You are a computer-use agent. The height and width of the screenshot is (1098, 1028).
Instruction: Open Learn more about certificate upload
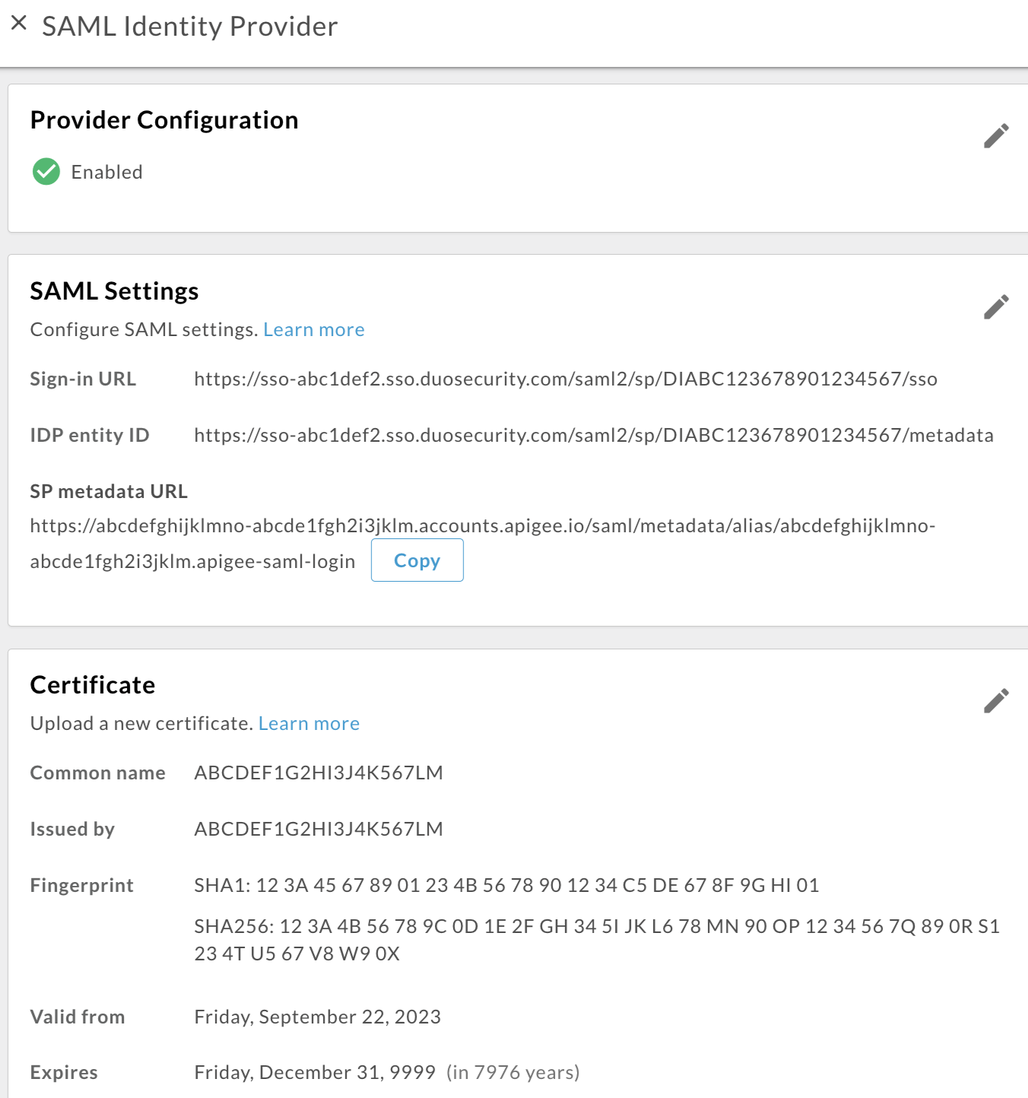click(x=309, y=723)
